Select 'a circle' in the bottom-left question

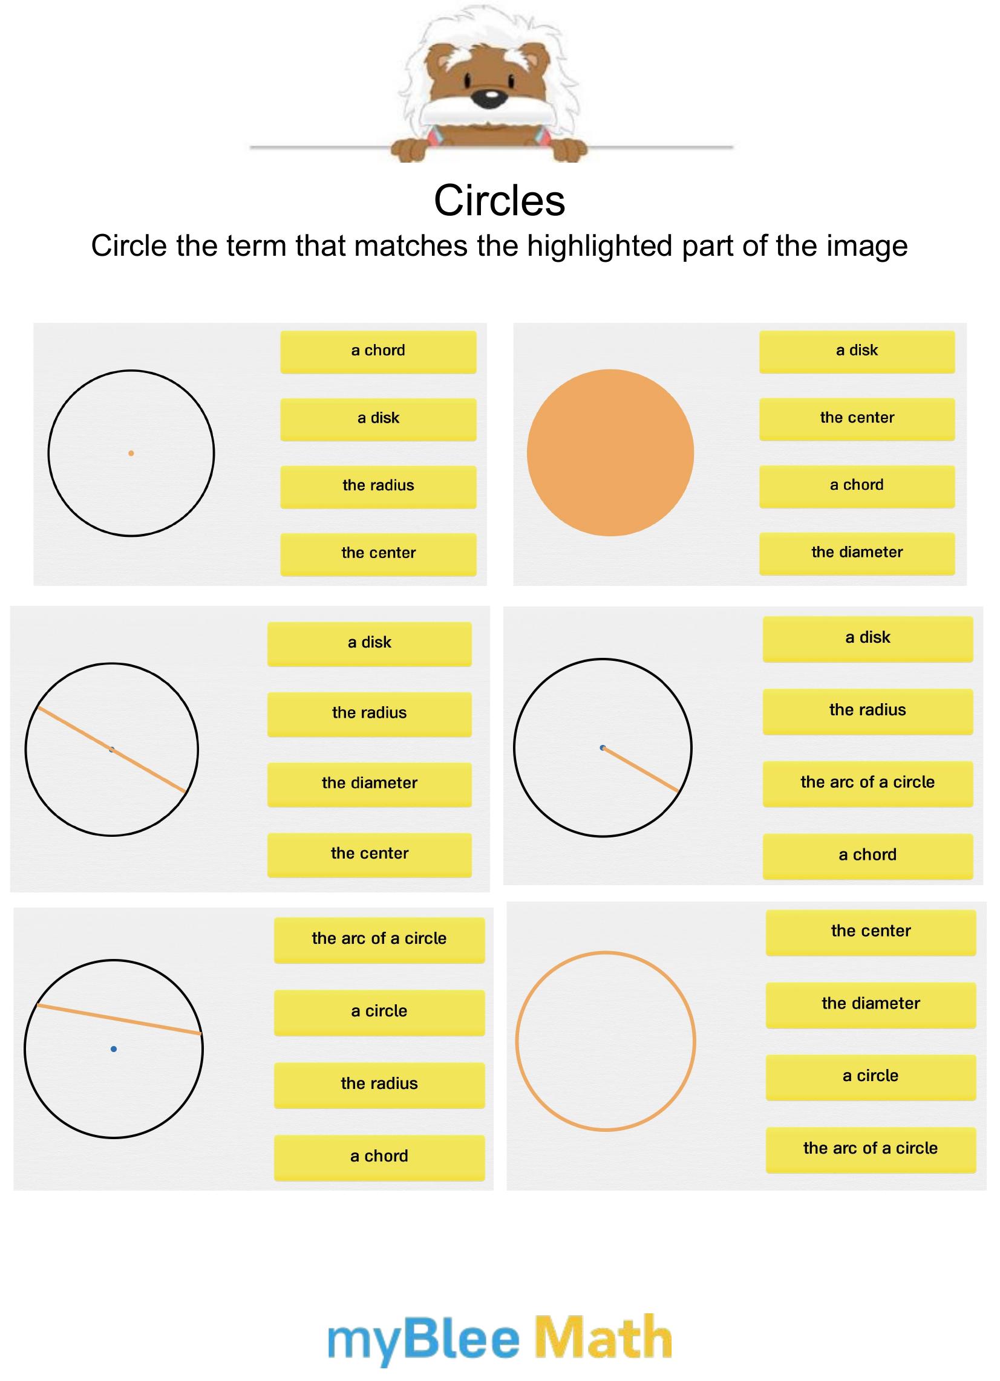coord(379,1012)
